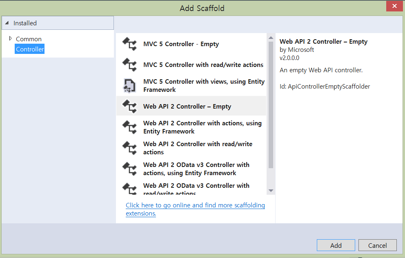Select the Common category label
405x258 pixels.
[x=29, y=39]
